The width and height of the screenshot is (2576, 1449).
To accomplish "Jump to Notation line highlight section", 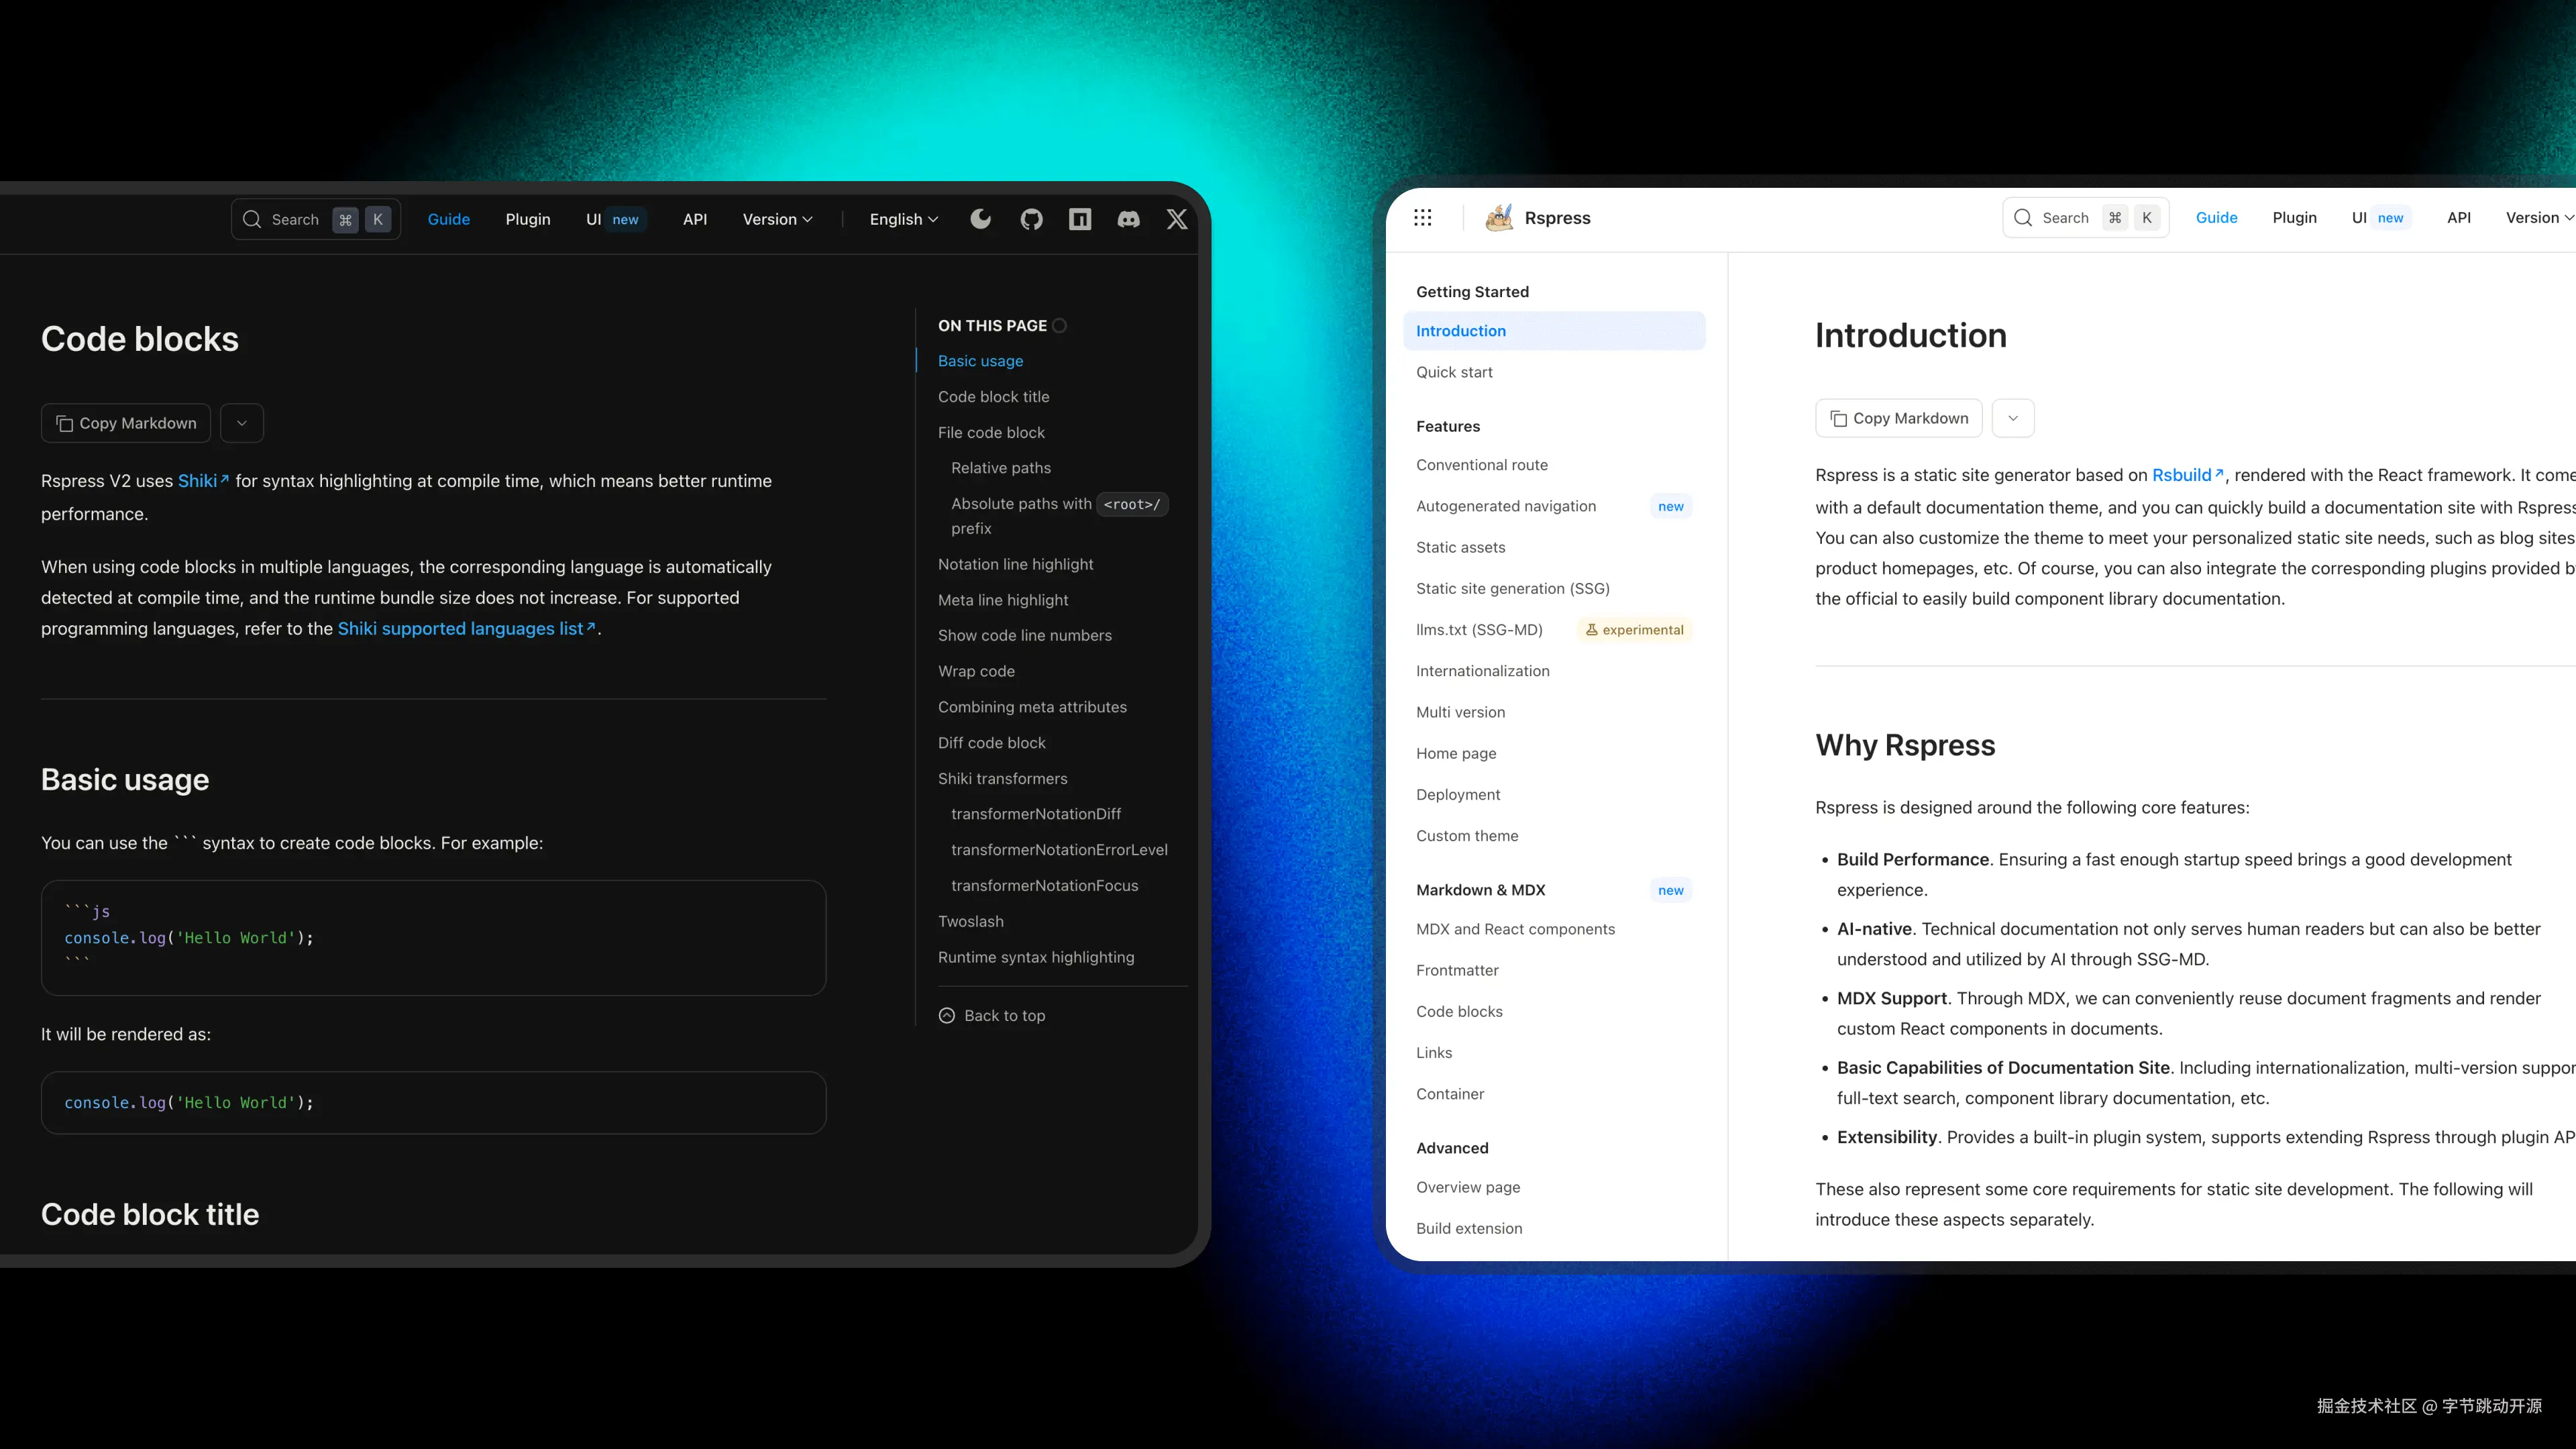I will pos(1016,565).
